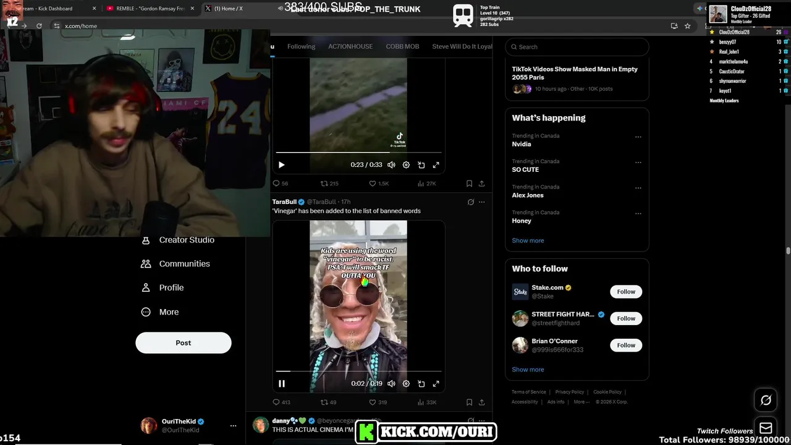The width and height of the screenshot is (791, 445).
Task: Open Communities in sidebar
Action: (x=176, y=264)
